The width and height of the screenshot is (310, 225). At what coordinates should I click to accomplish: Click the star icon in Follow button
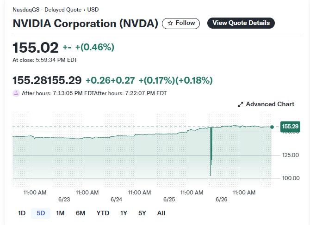(x=170, y=23)
